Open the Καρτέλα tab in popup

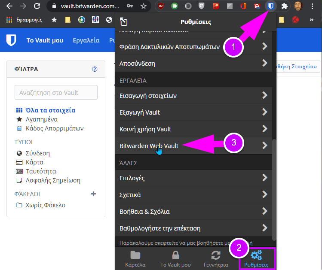point(135,259)
